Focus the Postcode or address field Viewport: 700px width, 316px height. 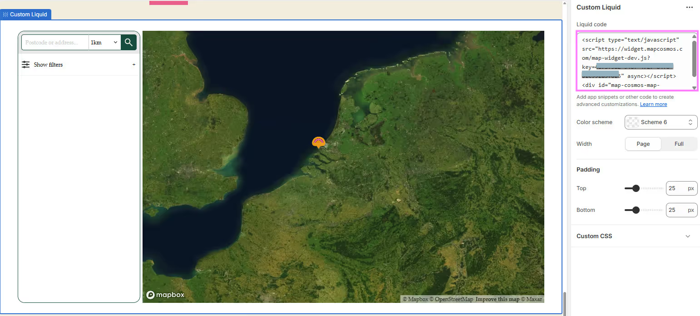(55, 42)
